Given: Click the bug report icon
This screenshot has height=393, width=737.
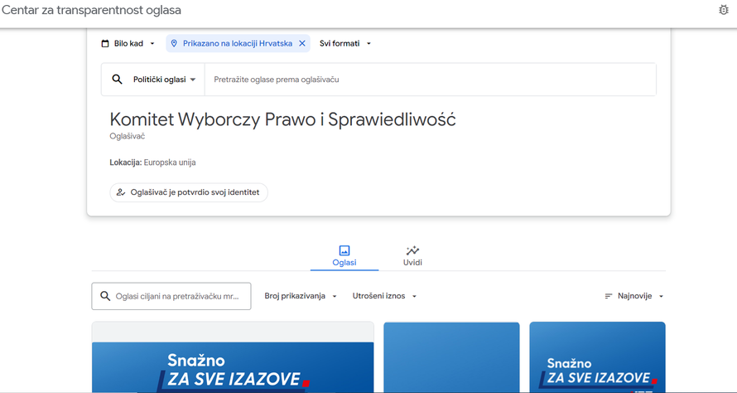Looking at the screenshot, I should [x=724, y=9].
